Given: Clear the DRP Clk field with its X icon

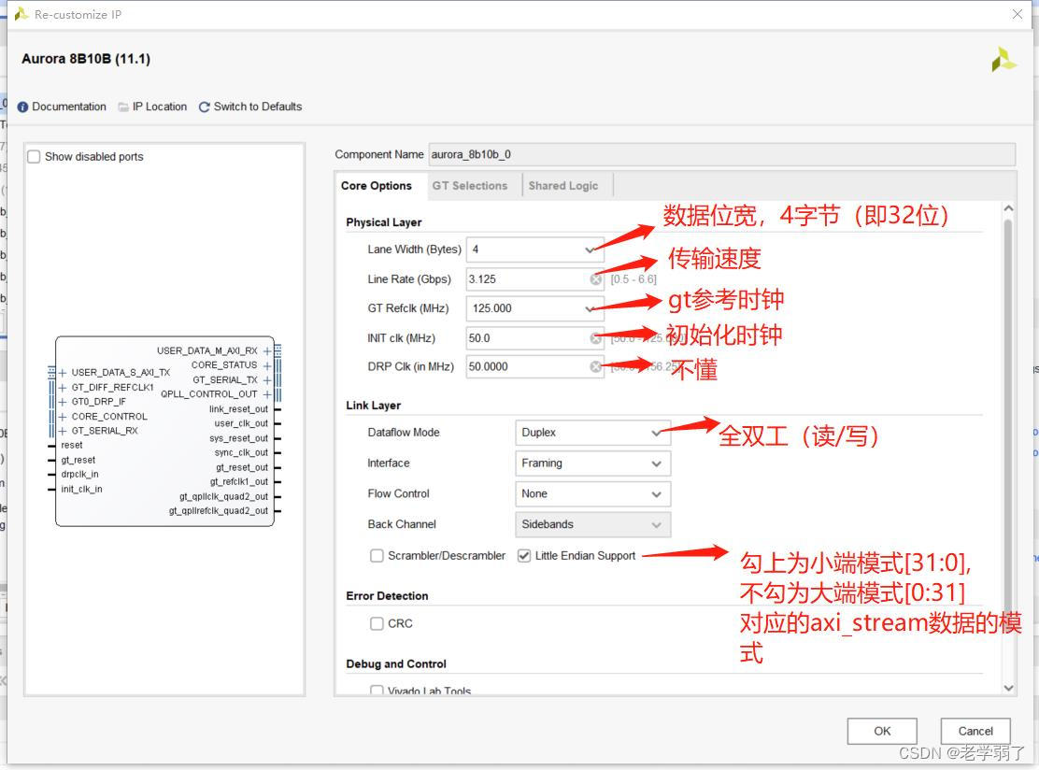Looking at the screenshot, I should click(596, 366).
